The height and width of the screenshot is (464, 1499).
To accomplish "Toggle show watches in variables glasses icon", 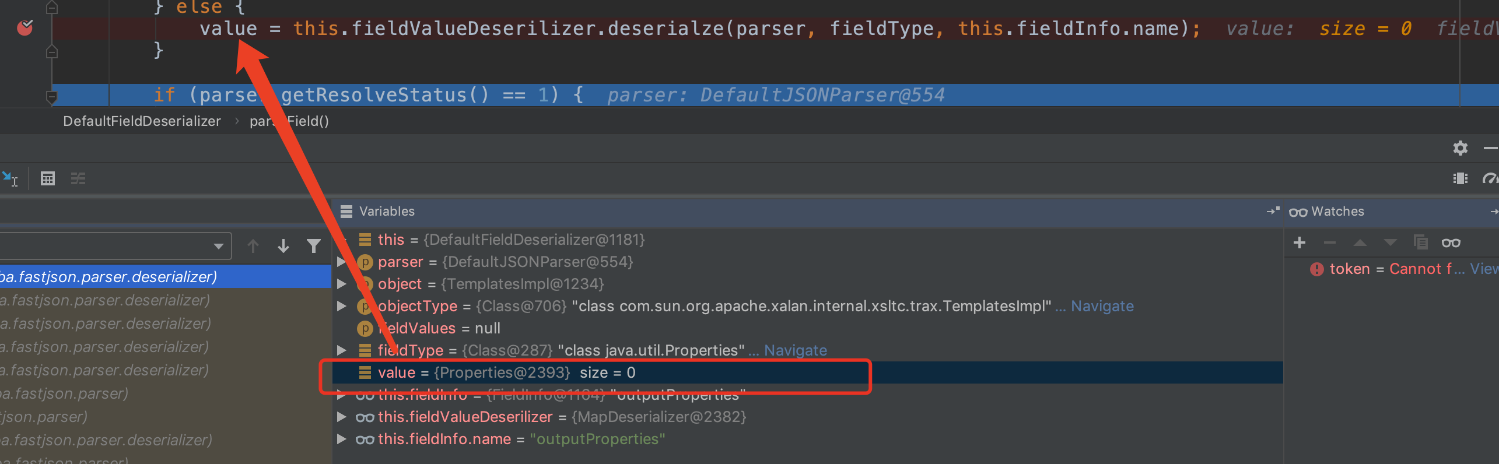I will coord(1451,242).
